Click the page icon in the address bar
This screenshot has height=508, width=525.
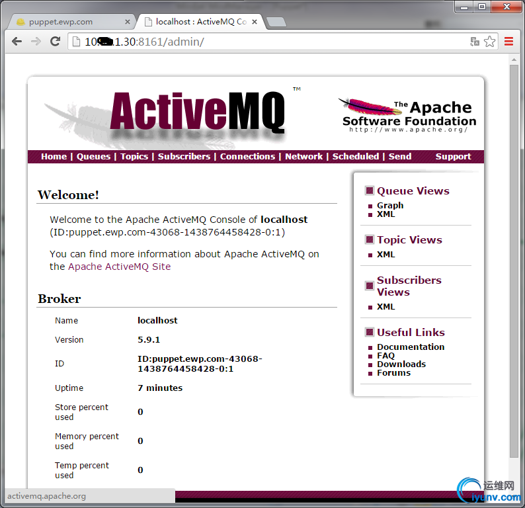76,42
